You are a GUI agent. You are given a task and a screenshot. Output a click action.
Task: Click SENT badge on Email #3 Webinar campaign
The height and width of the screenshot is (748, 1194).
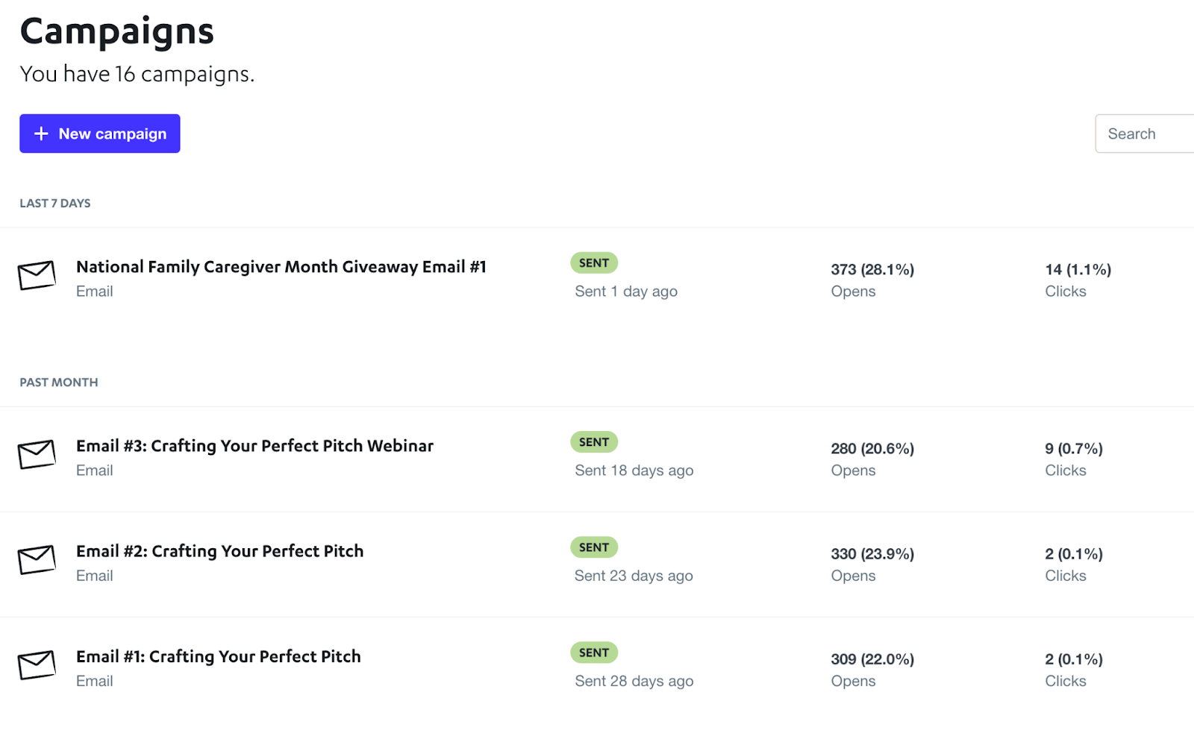(x=594, y=442)
